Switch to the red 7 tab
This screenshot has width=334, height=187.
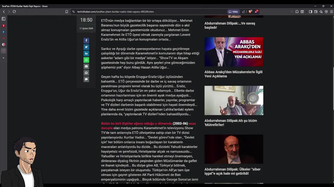tap(3, 26)
